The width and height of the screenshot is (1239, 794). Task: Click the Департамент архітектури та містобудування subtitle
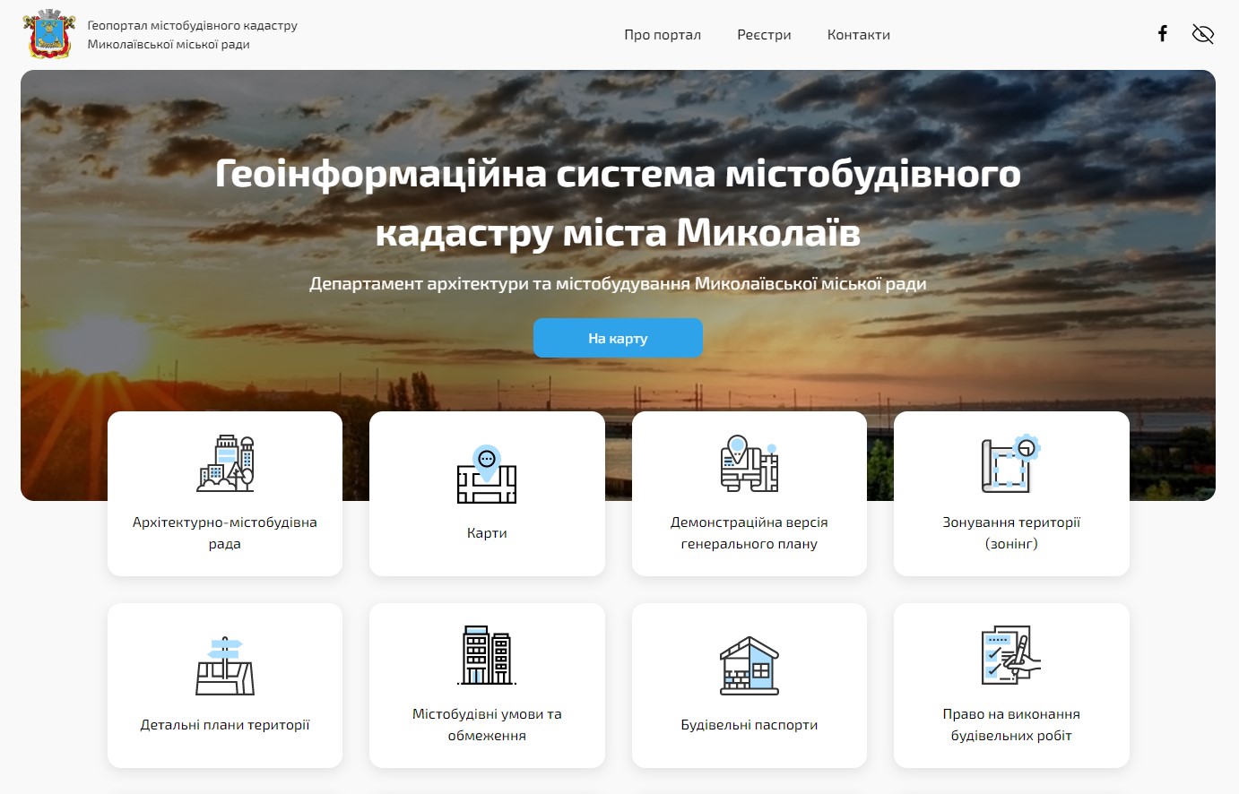[x=618, y=284]
